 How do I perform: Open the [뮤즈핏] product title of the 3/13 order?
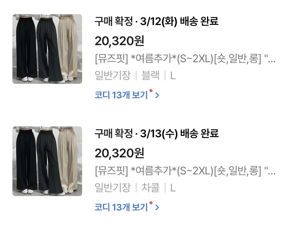click(x=185, y=171)
